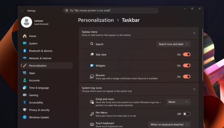Screen dimensions: 224x128
Task: Enable the Pen Menu toggle
Action: click(187, 114)
